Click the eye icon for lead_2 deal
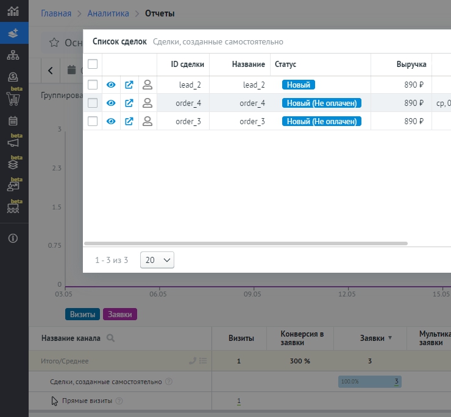 (111, 85)
